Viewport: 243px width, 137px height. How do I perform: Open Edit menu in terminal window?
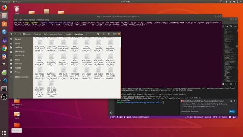20,20
